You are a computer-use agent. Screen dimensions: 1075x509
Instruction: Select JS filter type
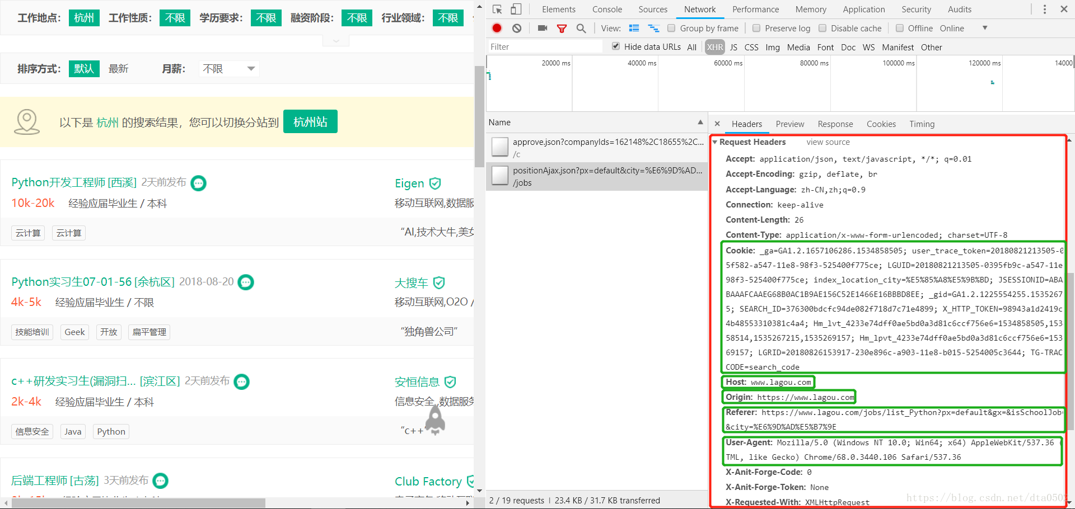tap(733, 47)
